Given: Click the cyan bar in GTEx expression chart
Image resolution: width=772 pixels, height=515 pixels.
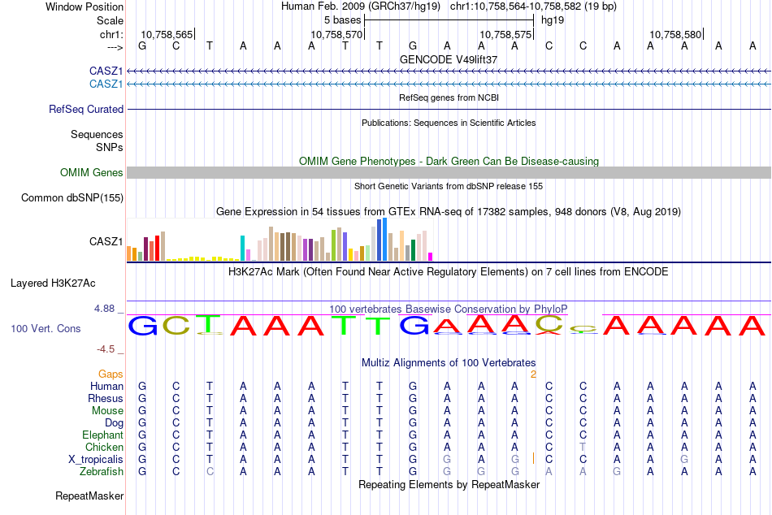Looking at the screenshot, I should (242, 248).
